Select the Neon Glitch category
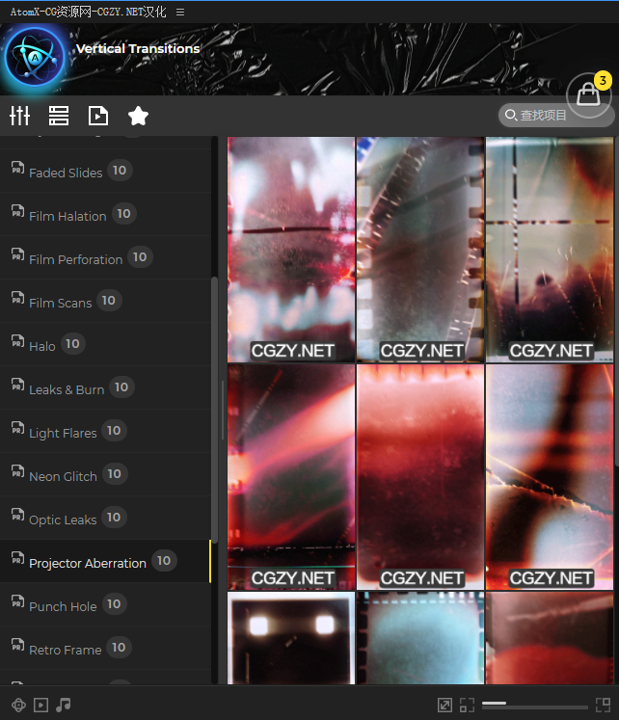Screen dimensions: 619x720 pyautogui.click(x=106, y=475)
